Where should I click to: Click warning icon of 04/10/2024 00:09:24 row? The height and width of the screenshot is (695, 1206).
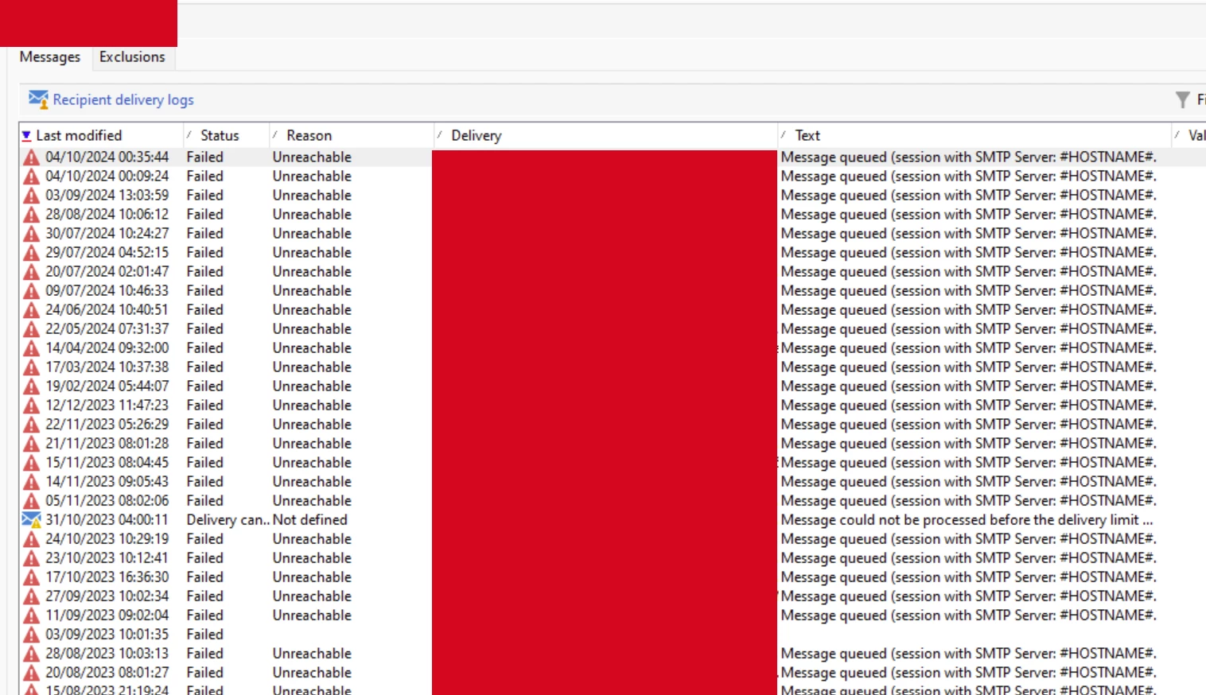[31, 177]
